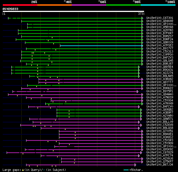Choose the UniRef100_B9G431 entry
Screen dimensions: 178x172
pos(160,70)
